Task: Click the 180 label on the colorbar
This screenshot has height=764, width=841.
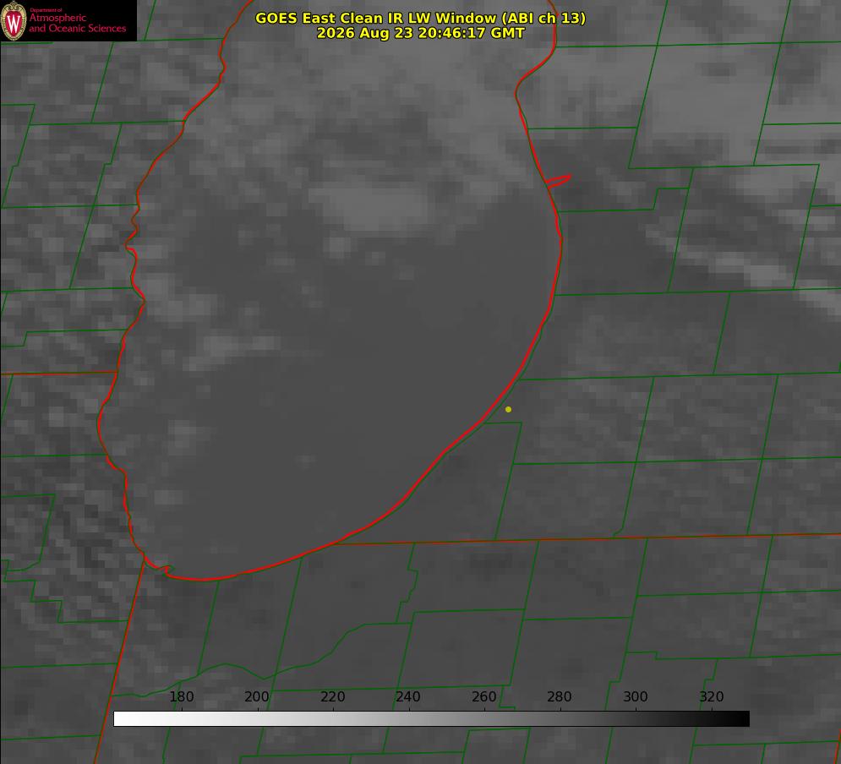Action: (x=181, y=696)
